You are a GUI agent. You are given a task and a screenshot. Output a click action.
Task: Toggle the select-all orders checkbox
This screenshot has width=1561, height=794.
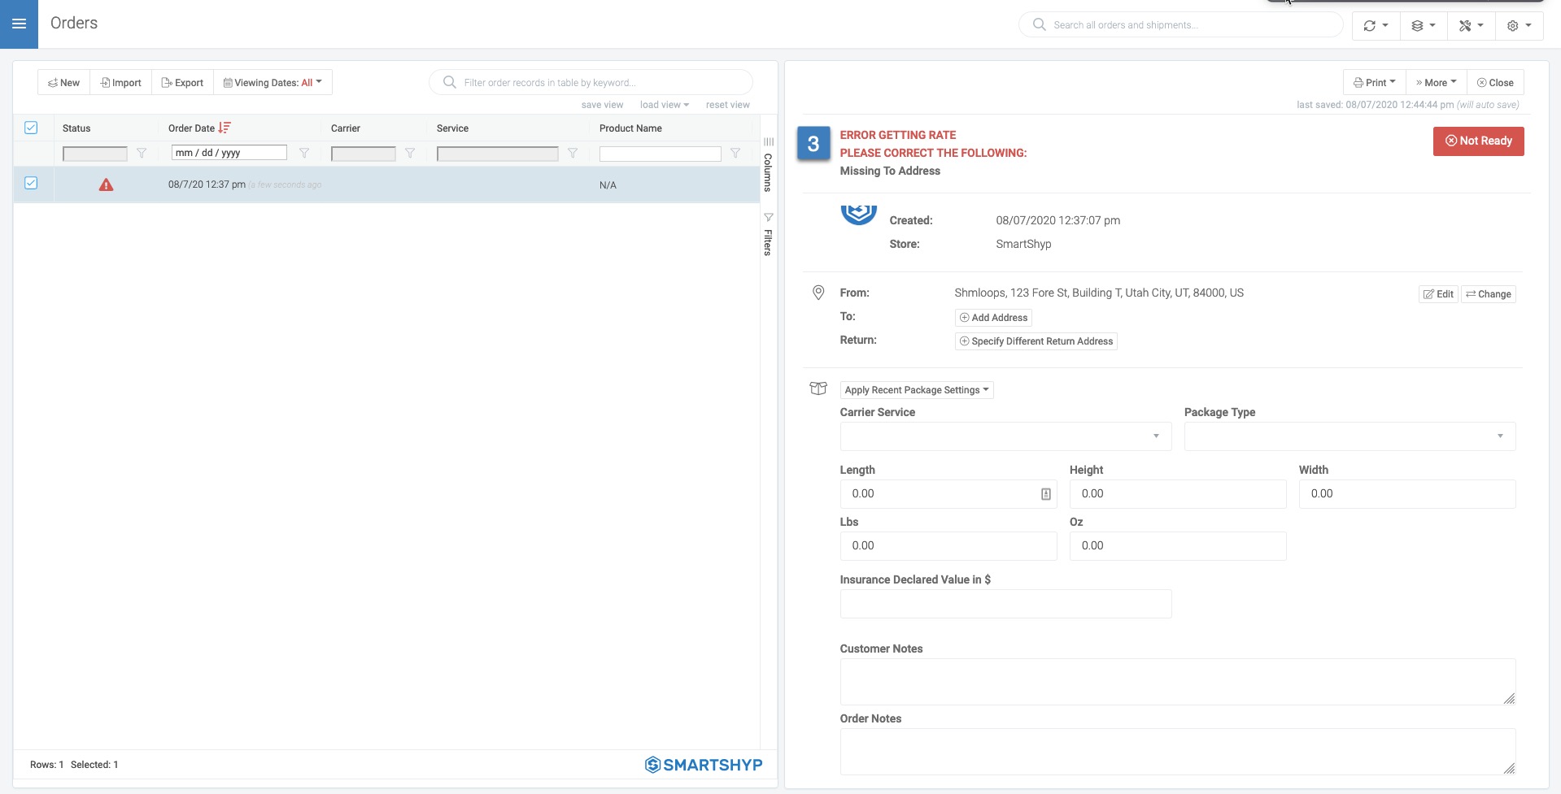(31, 128)
